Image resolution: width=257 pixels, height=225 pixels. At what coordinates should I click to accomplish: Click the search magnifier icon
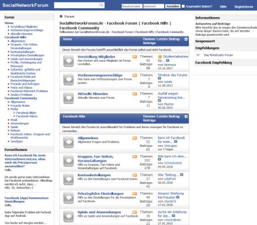[x=102, y=5]
